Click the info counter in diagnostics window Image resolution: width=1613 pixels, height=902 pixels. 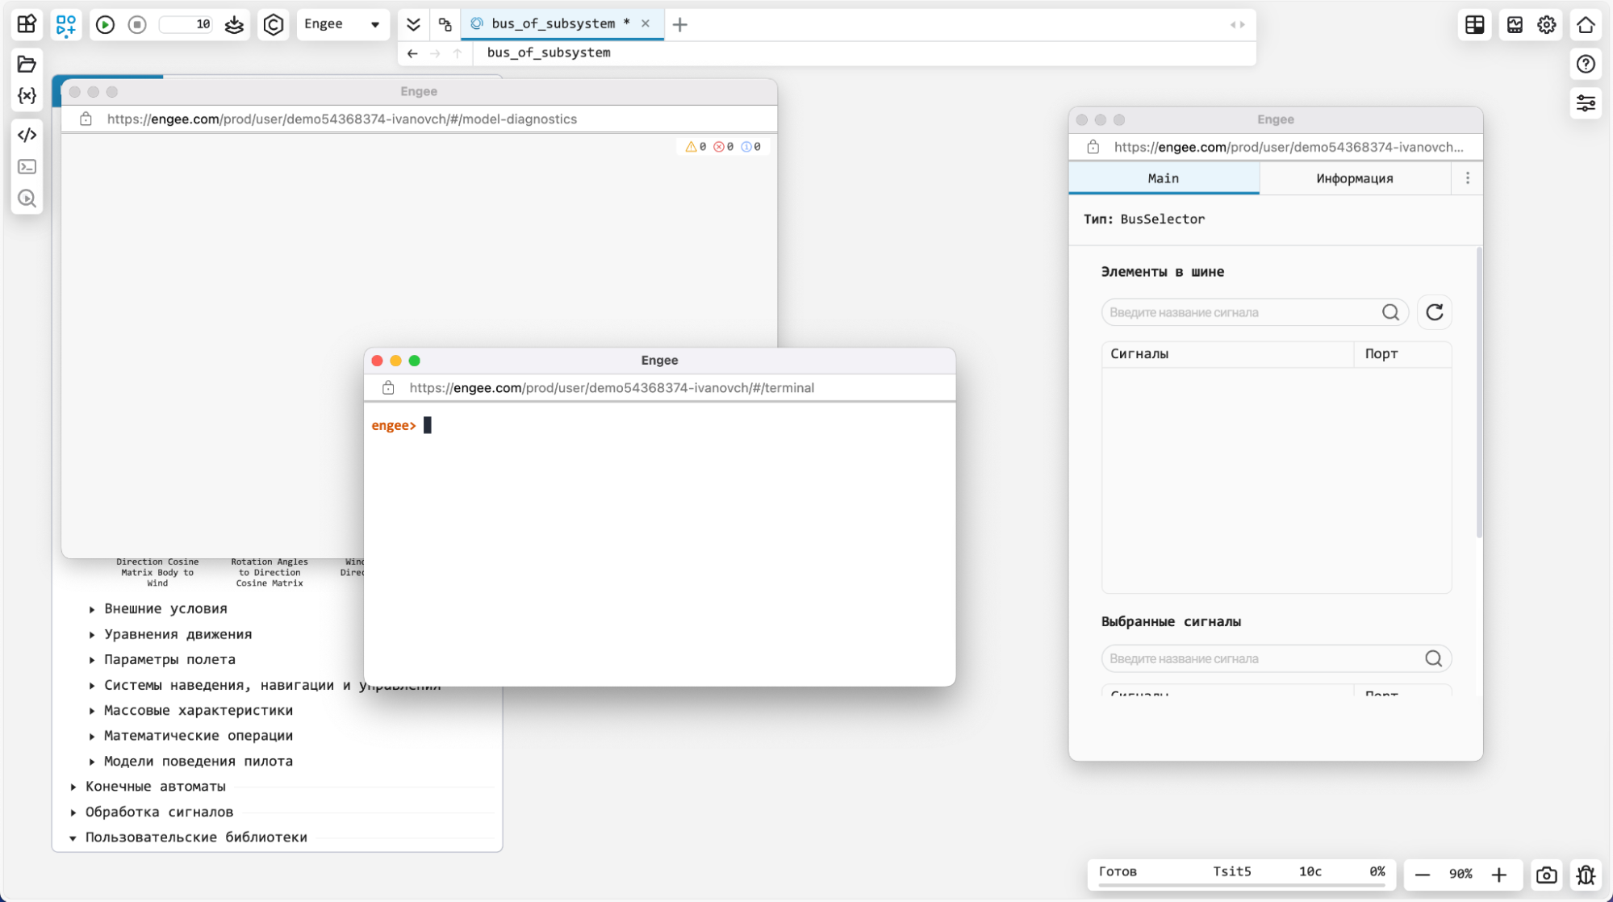point(751,147)
